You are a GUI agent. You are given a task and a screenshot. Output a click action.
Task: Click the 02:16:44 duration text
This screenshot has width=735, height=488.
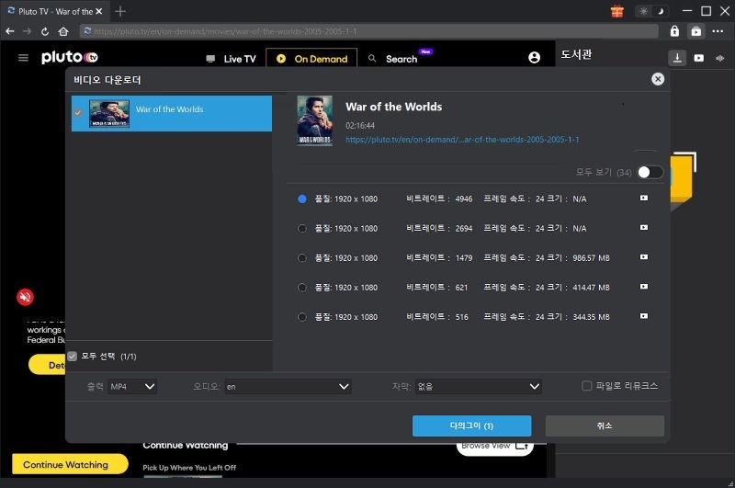click(360, 125)
